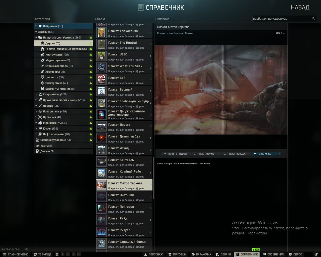This screenshot has width=321, height=257.
Task: Click the green warning triangle on the Ценности row
Action: tap(91, 77)
